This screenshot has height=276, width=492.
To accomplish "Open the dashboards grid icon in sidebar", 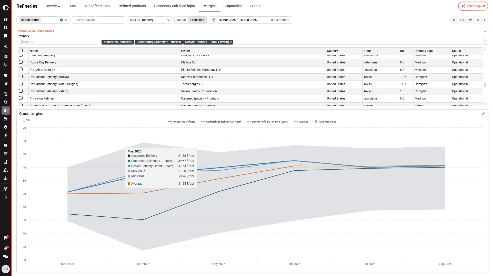I will coord(6,28).
